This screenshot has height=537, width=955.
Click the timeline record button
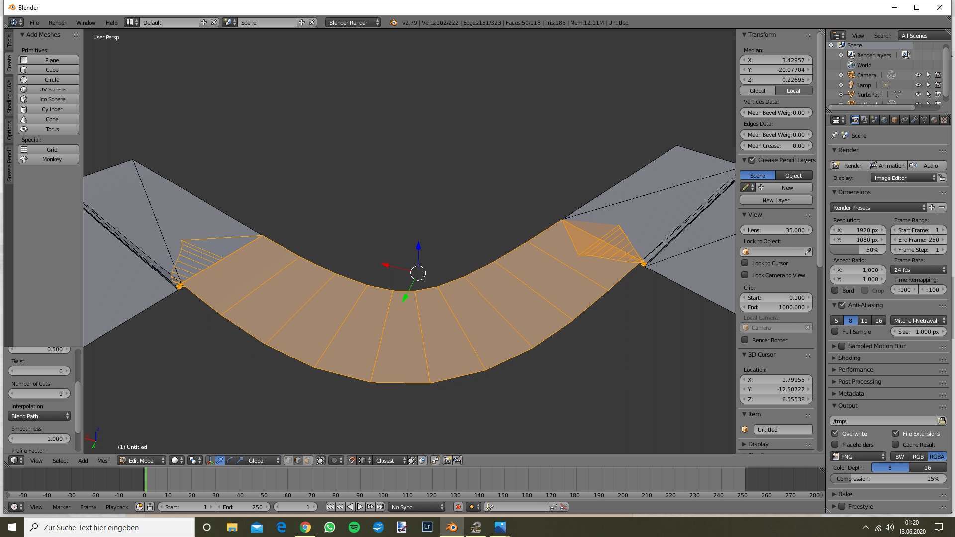click(x=458, y=507)
